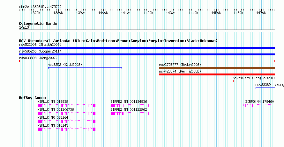Screen dimensions: 284x147
Task: Click the 1450k ruler tick label
Action: tap(216, 13)
